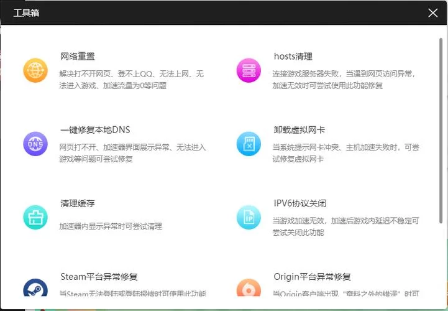Click description 当游戏加速无效
This screenshot has width=448, height=311.
click(x=345, y=226)
